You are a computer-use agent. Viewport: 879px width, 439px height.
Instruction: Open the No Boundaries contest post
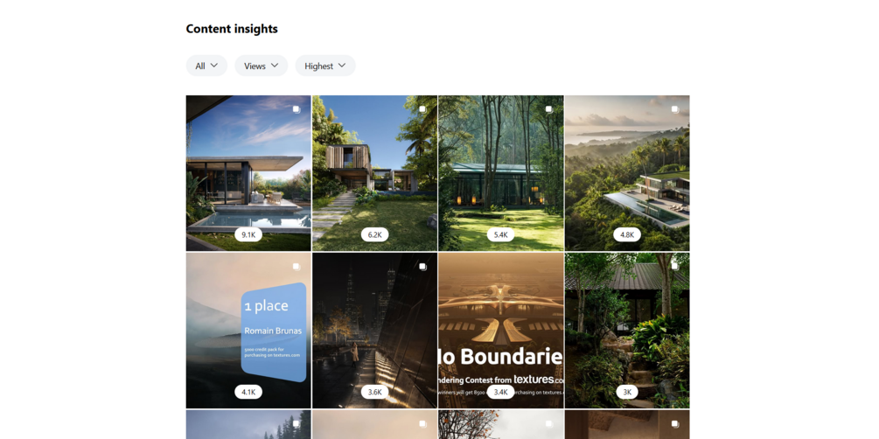[x=501, y=331]
